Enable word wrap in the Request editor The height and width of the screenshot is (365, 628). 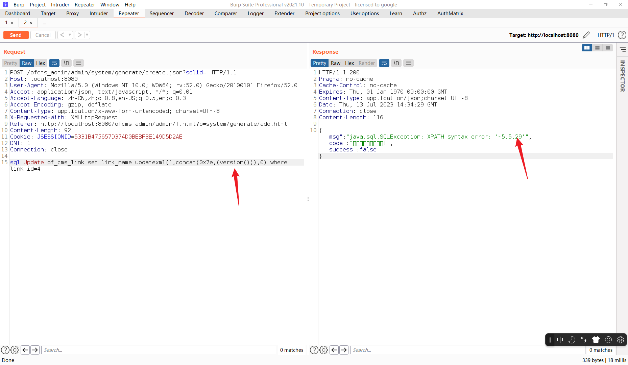[54, 63]
